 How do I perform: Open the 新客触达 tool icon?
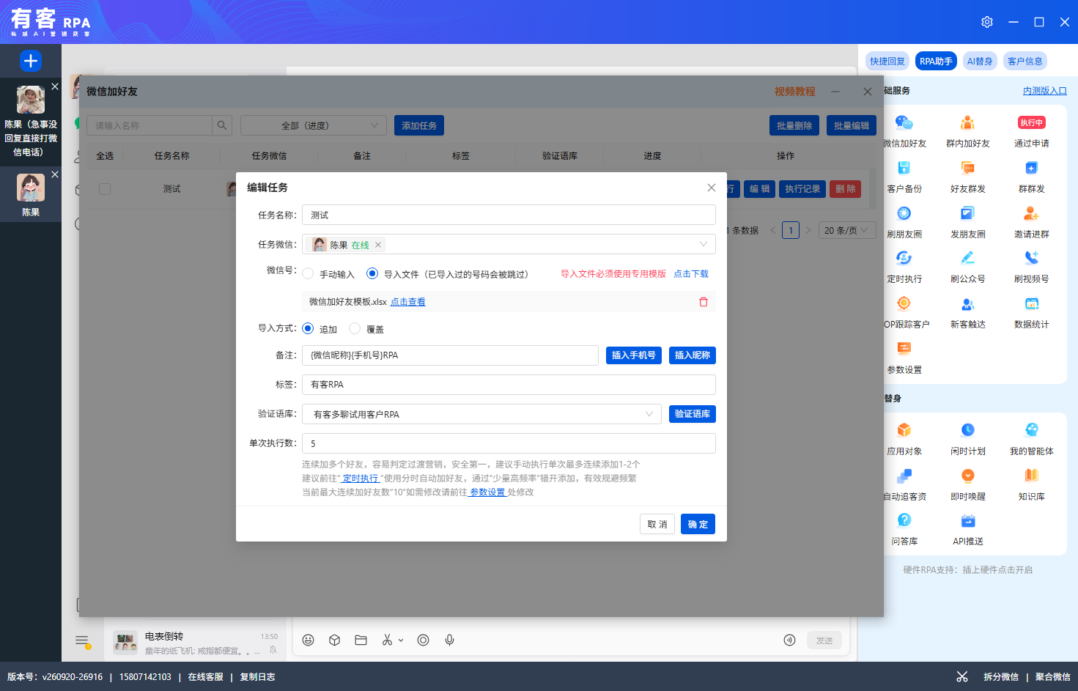968,304
